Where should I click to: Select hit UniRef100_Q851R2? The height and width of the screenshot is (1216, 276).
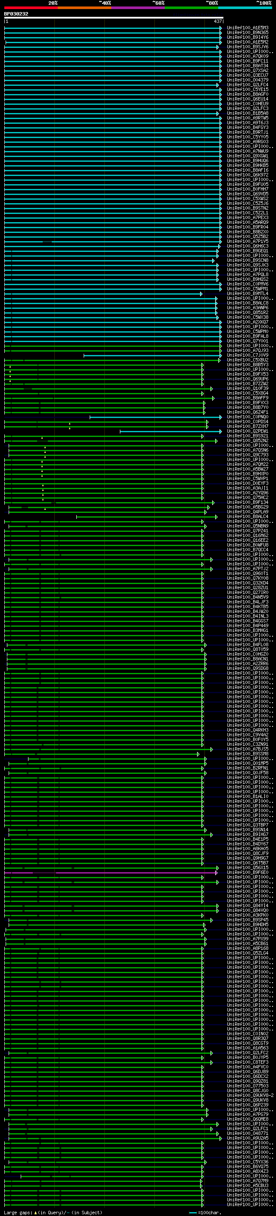(248, 312)
